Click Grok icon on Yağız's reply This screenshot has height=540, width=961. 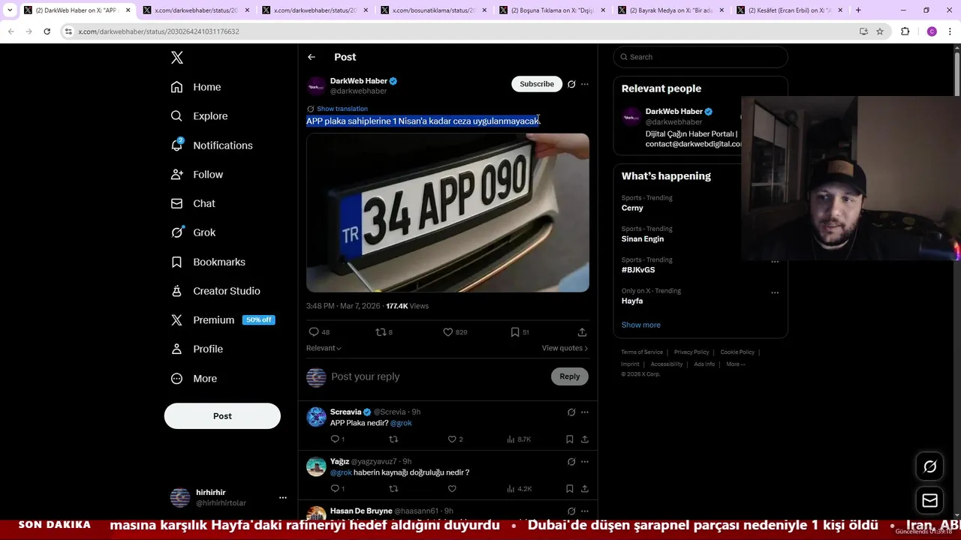571,461
